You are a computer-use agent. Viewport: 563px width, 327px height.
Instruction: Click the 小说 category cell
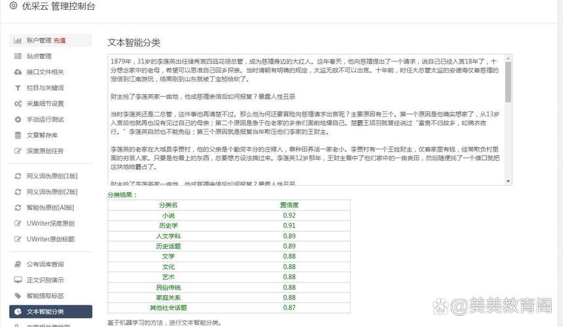[x=168, y=216]
